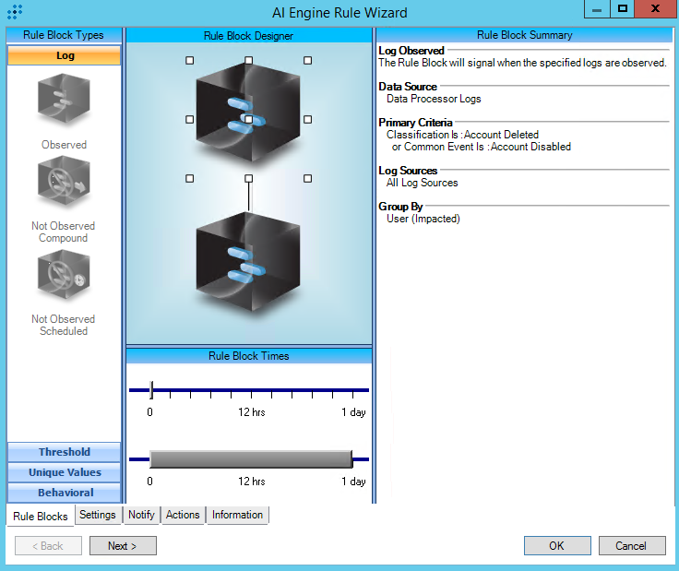
Task: Open the Notify tab
Action: 141,515
